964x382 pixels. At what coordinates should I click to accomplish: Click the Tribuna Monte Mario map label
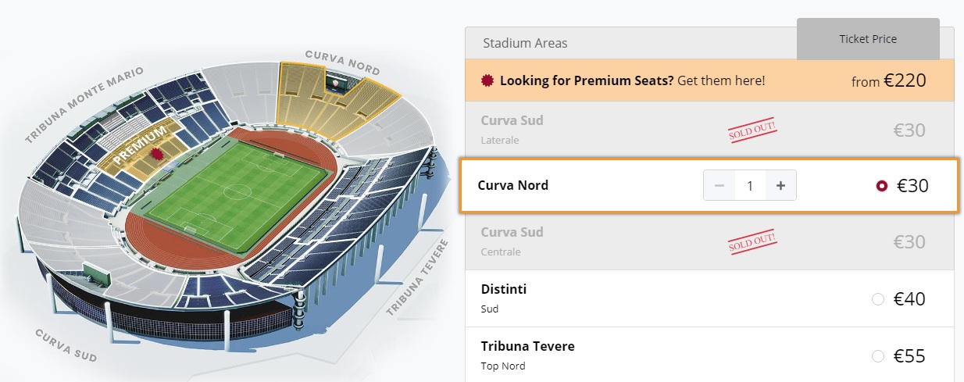[84, 105]
